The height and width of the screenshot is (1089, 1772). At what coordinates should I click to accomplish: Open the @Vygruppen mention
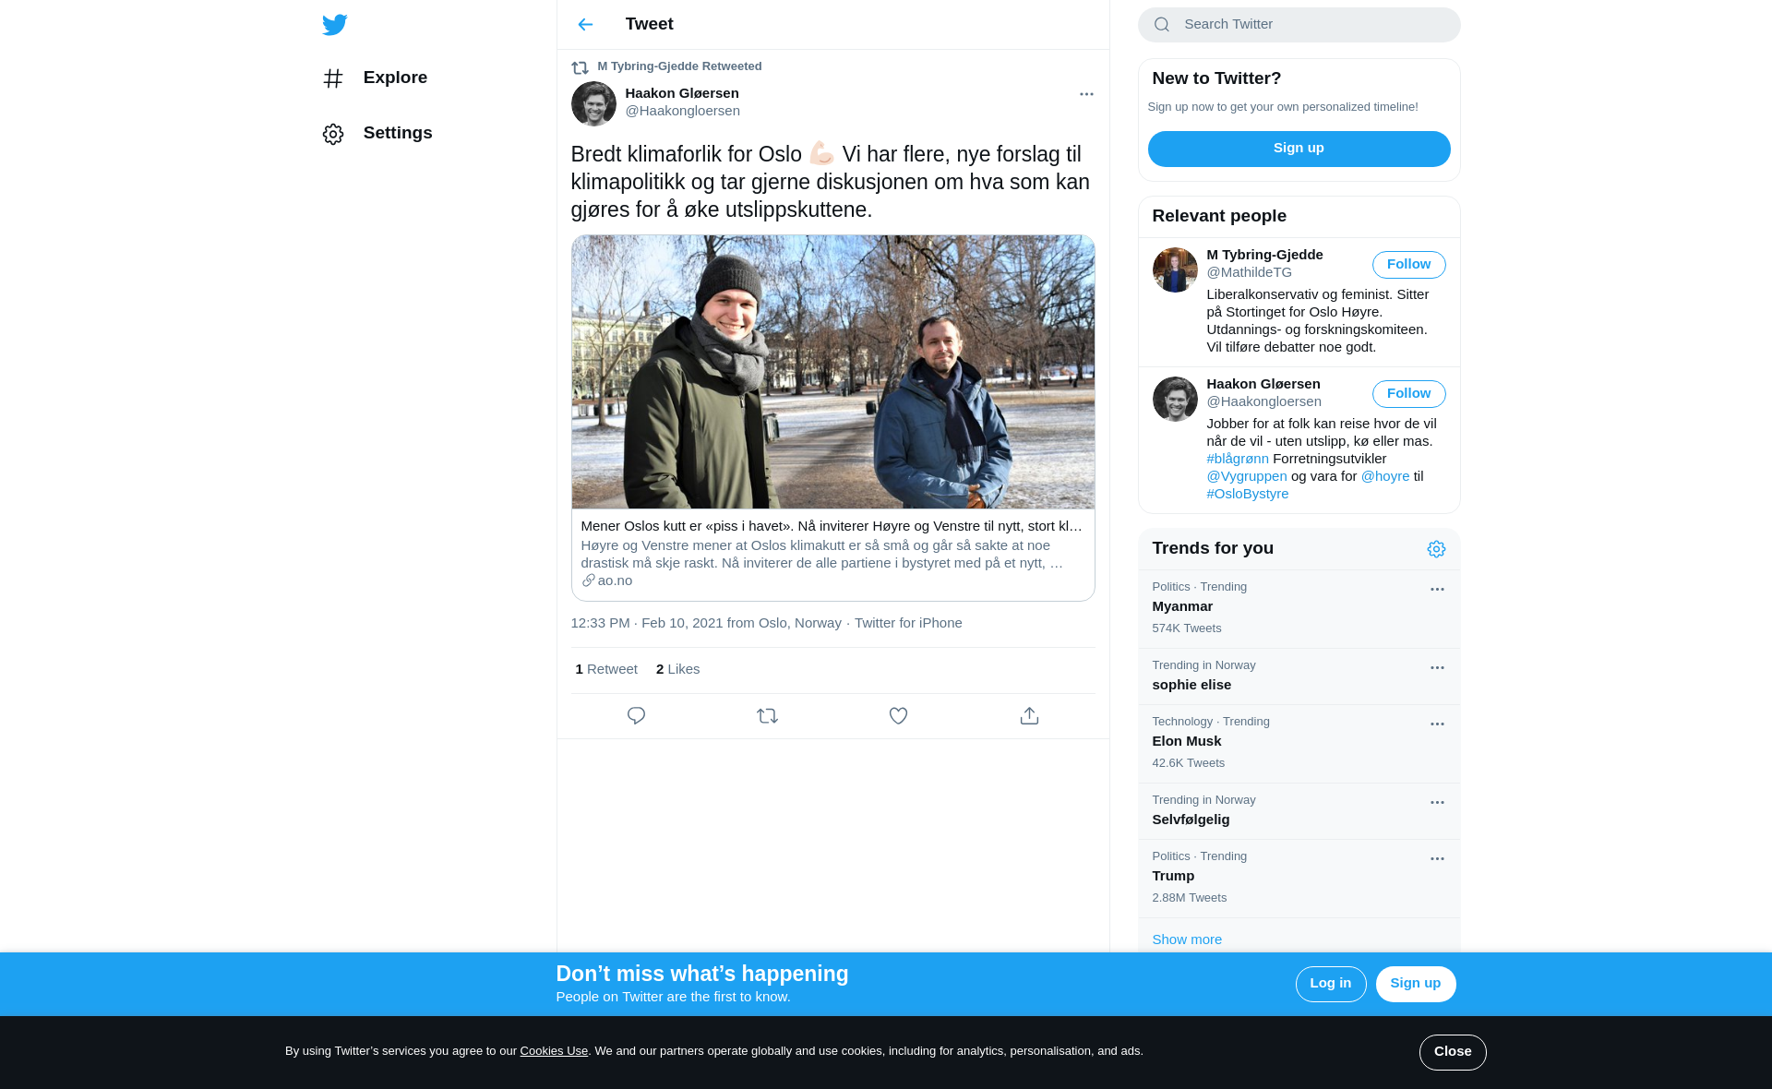[1247, 476]
